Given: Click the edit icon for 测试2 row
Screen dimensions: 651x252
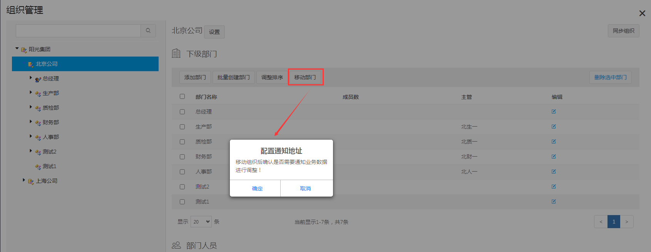Looking at the screenshot, I should (x=554, y=187).
